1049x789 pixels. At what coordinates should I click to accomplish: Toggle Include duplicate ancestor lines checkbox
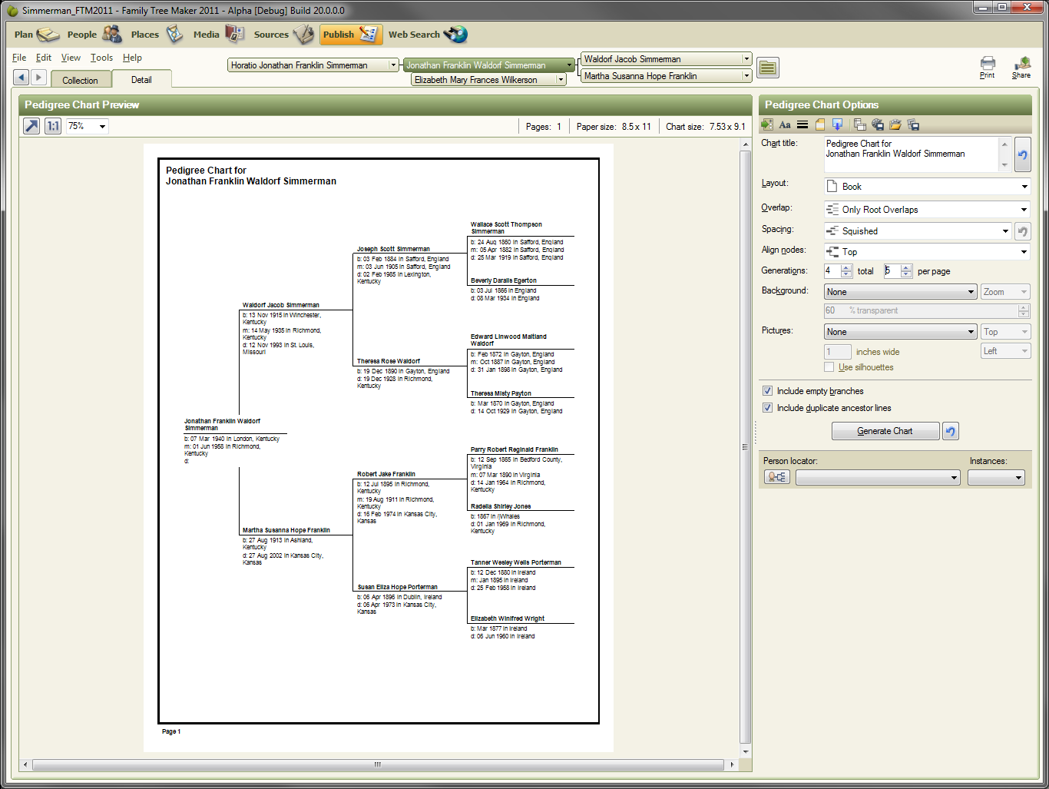[767, 408]
